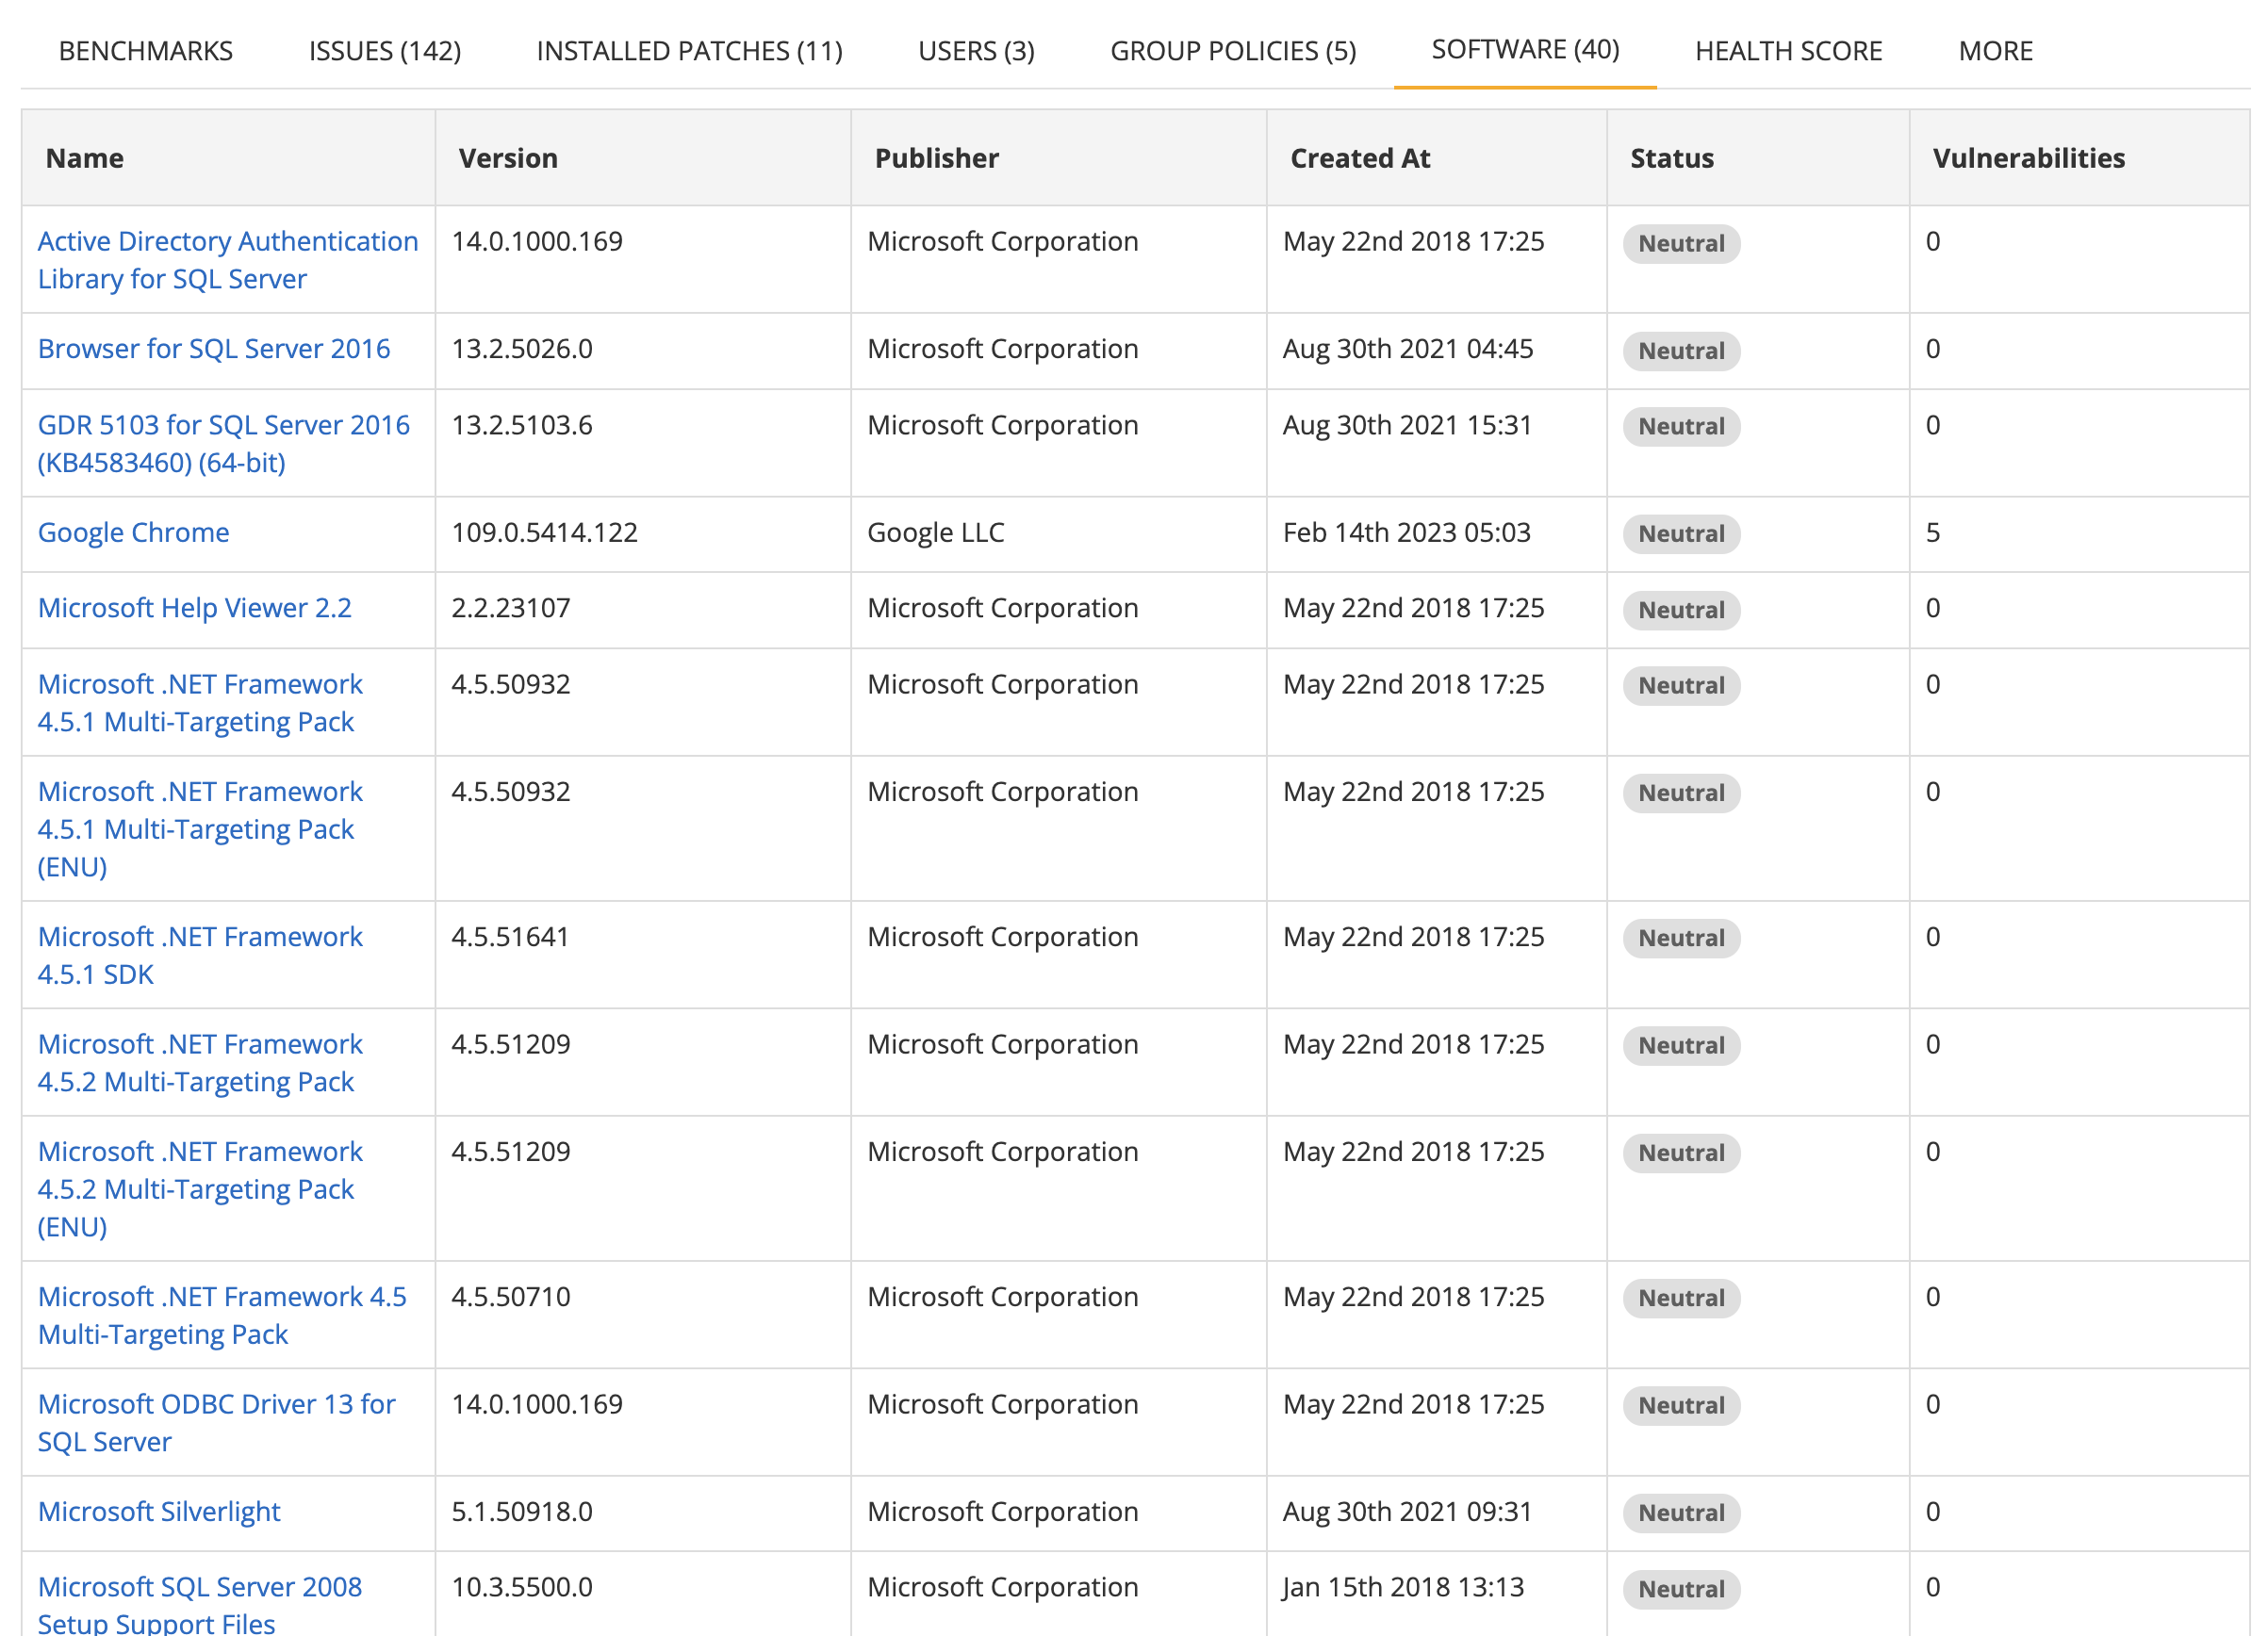This screenshot has height=1636, width=2268.
Task: Switch to the Issues (142) tab
Action: click(385, 51)
